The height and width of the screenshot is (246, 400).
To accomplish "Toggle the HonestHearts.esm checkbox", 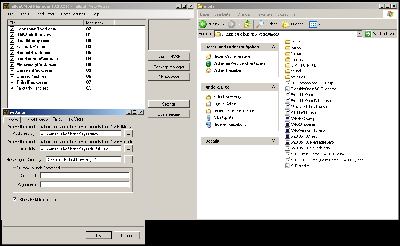I will click(12, 52).
